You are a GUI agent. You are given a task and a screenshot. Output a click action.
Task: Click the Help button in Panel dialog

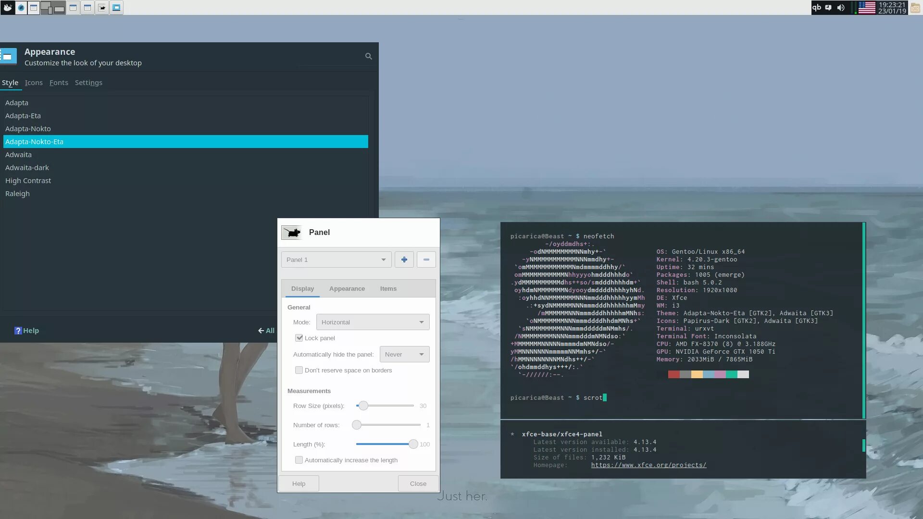tap(299, 483)
